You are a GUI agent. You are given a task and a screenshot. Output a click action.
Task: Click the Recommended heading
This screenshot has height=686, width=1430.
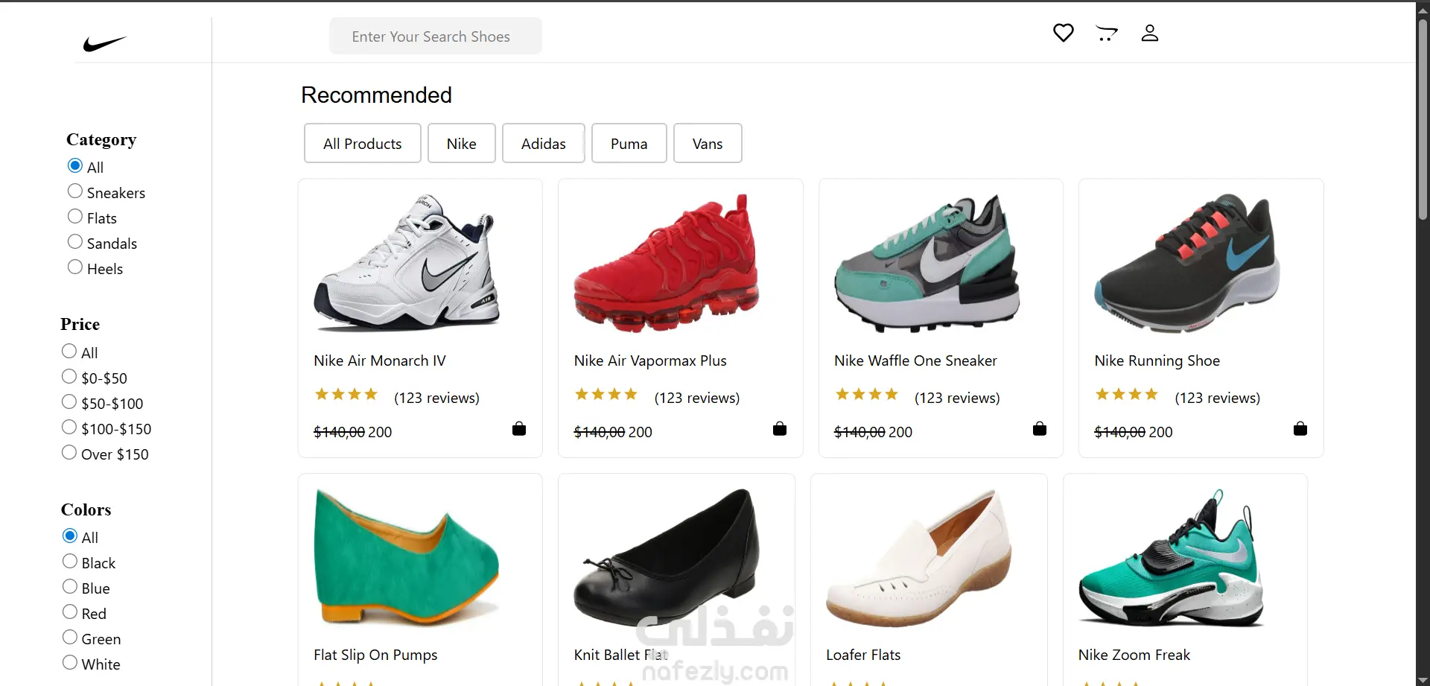[x=376, y=95]
